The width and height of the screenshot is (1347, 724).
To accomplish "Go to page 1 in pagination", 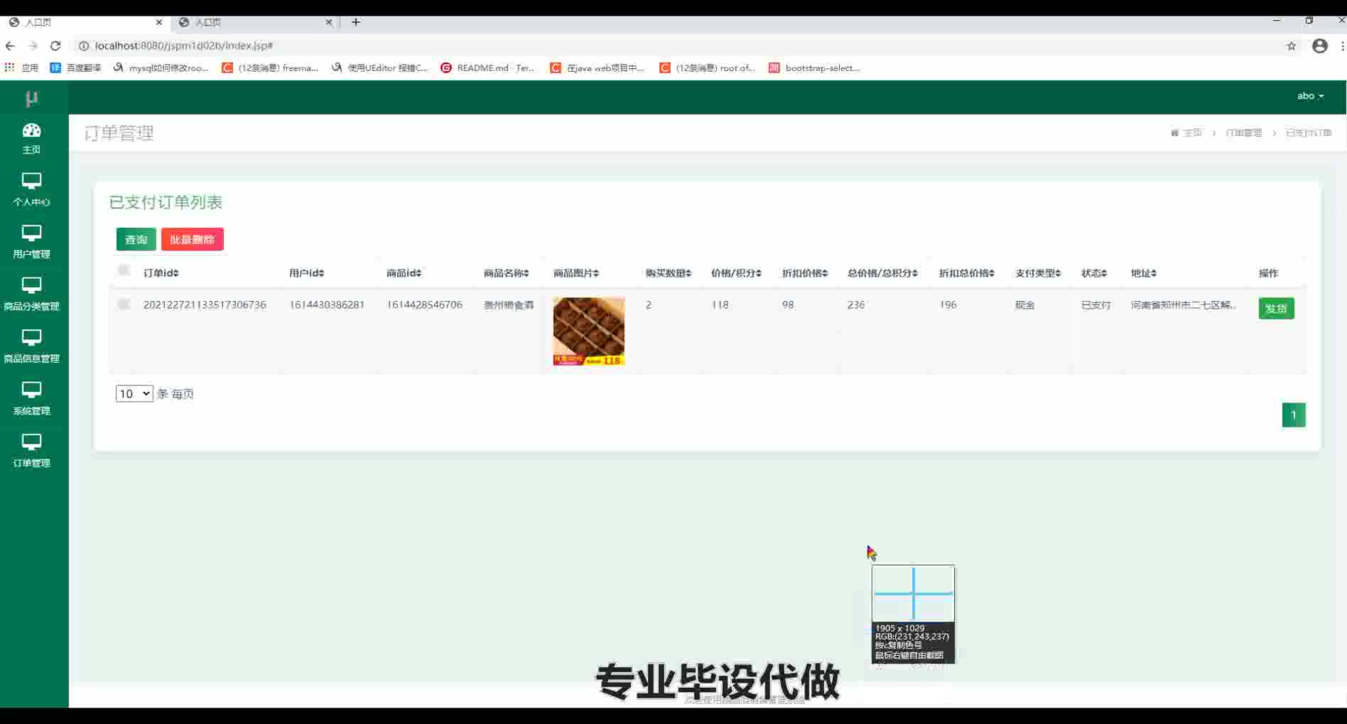I will pos(1294,415).
